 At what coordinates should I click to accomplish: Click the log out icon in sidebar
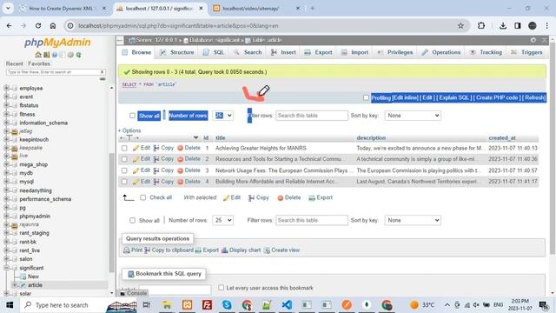coord(46,55)
